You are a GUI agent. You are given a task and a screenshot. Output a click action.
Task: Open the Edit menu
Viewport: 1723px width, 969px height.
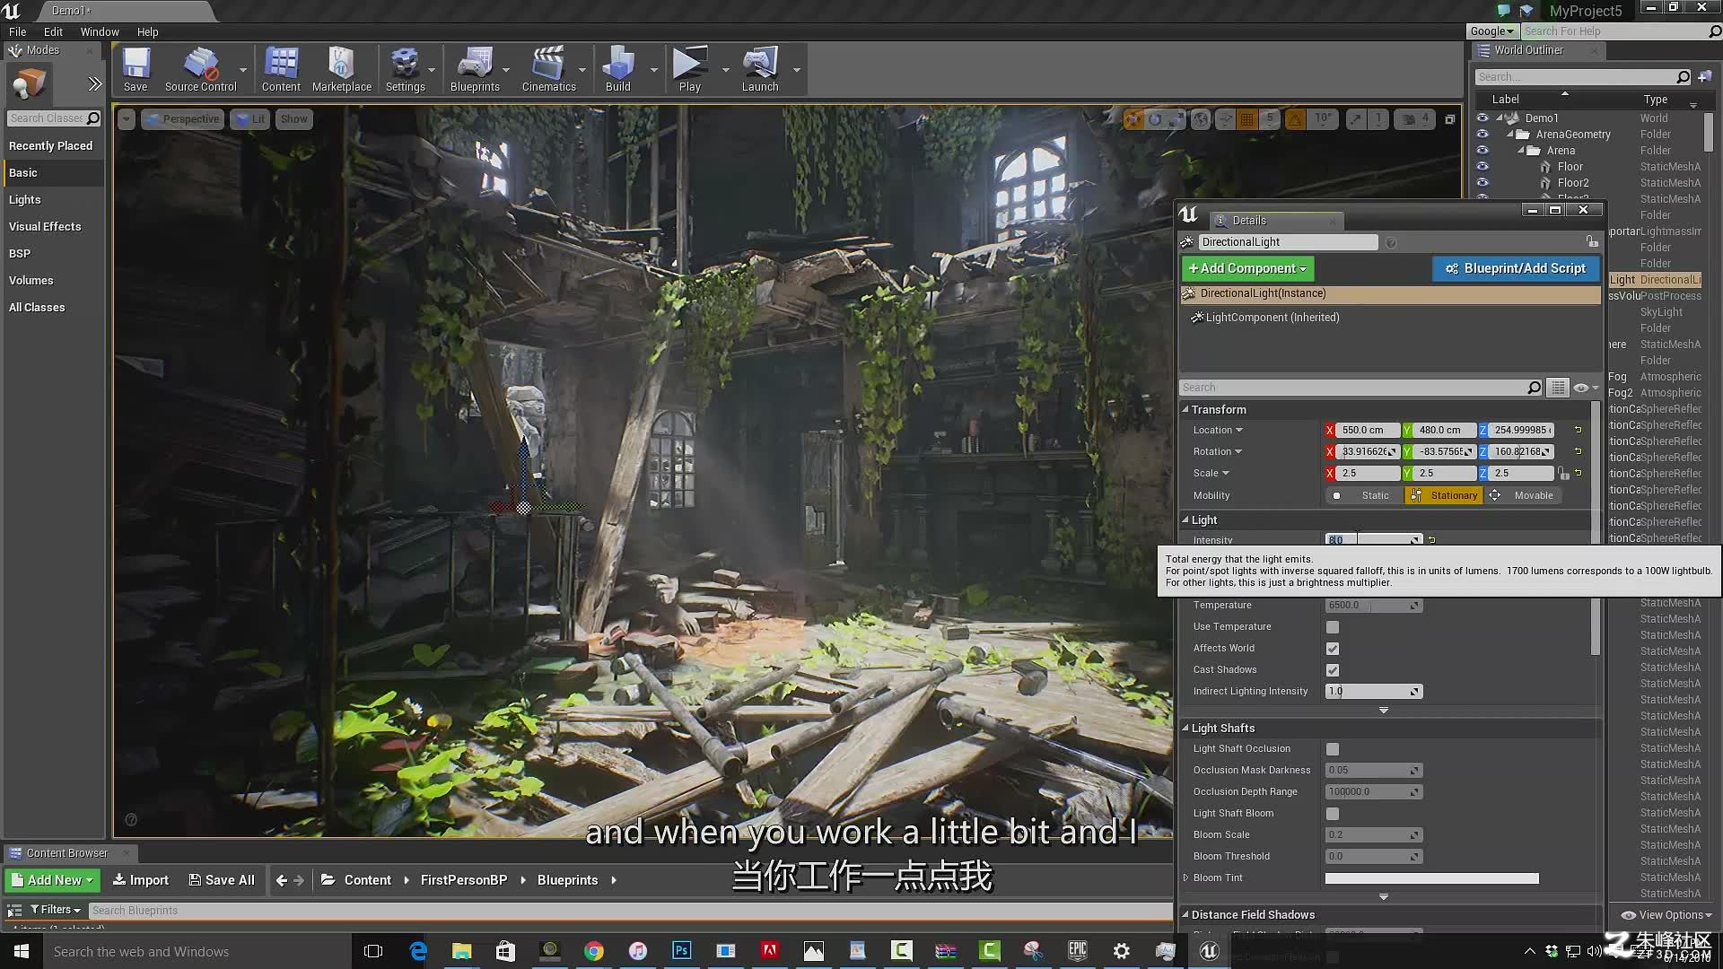tap(53, 31)
